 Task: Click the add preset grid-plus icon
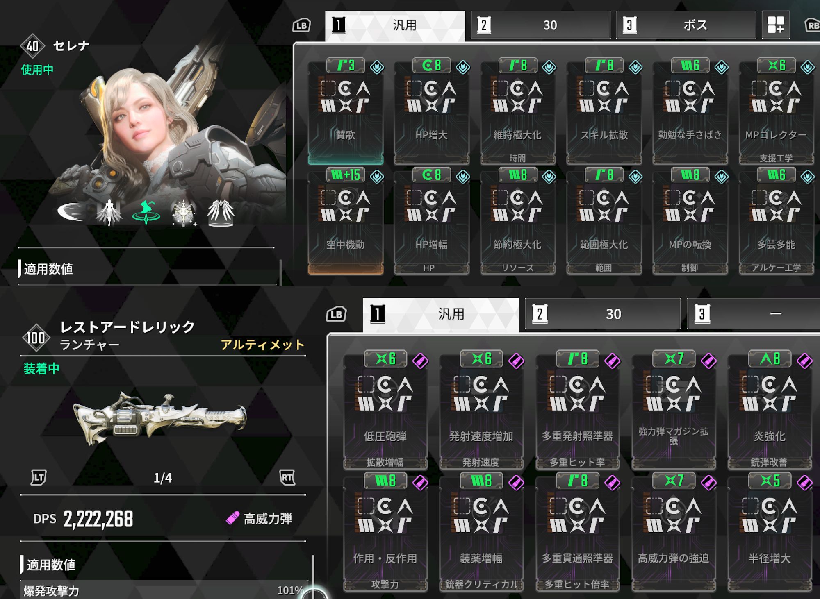[776, 25]
